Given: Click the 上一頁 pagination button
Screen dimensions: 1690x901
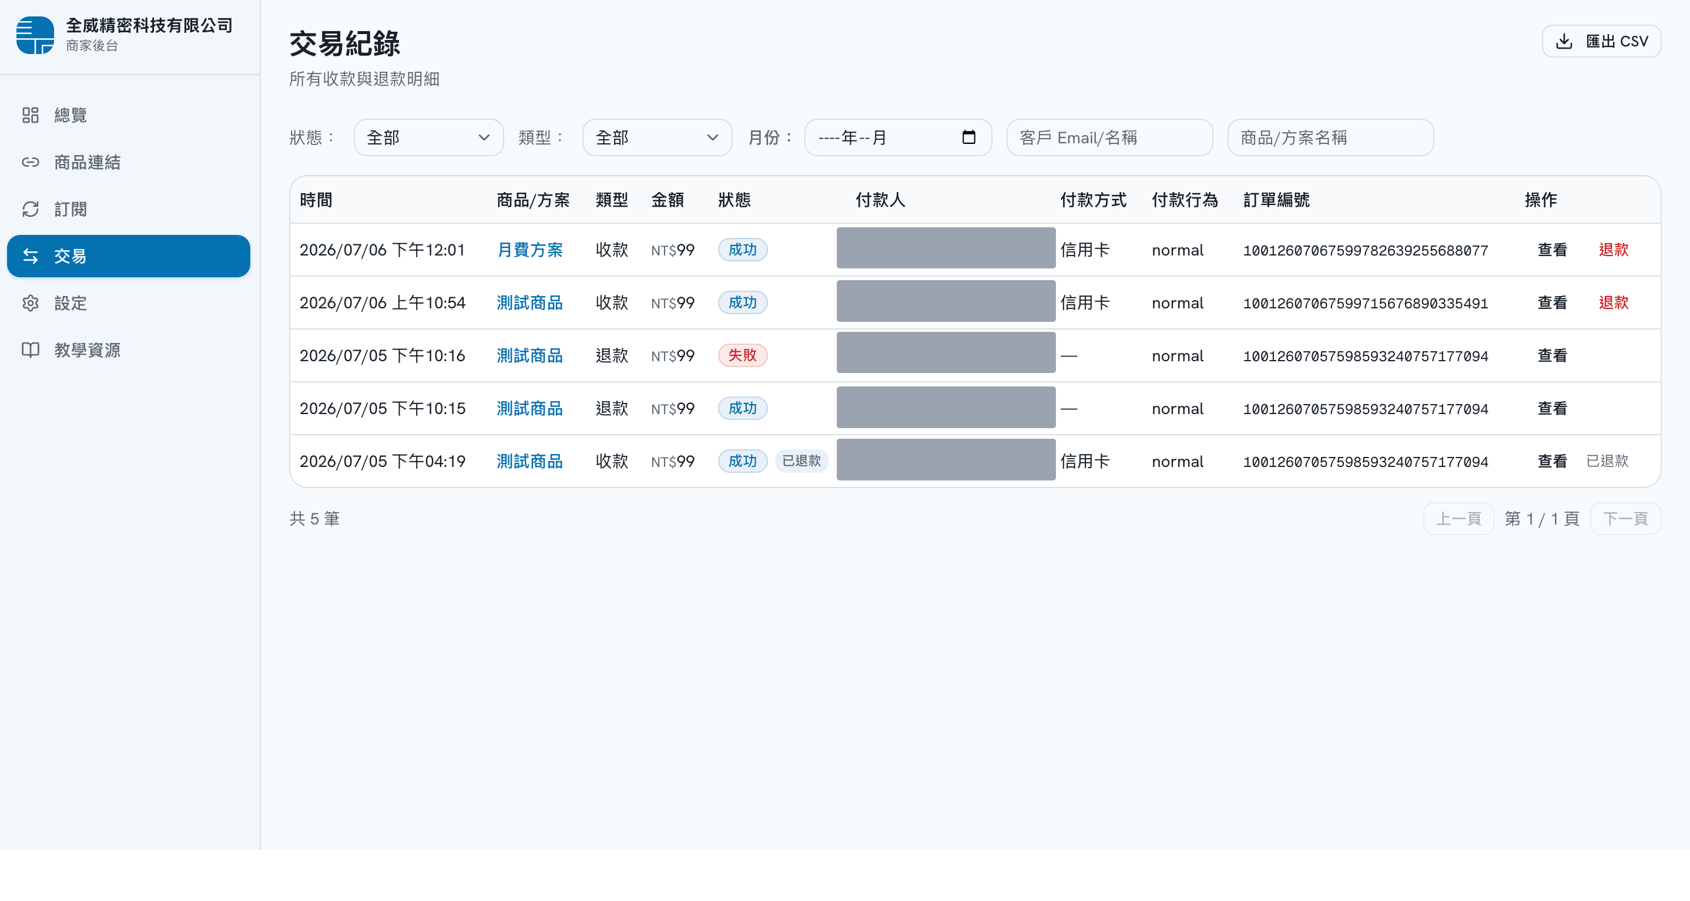Looking at the screenshot, I should pyautogui.click(x=1458, y=519).
